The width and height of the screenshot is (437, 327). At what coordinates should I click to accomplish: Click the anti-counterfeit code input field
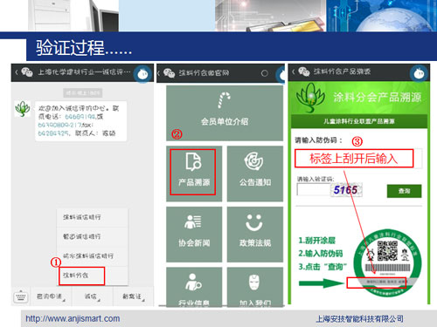click(358, 158)
